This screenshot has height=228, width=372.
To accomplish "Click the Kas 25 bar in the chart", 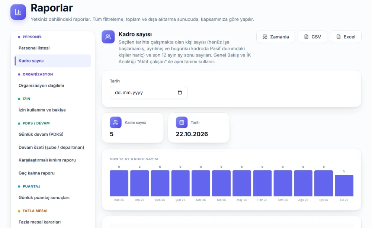I will tap(119, 183).
